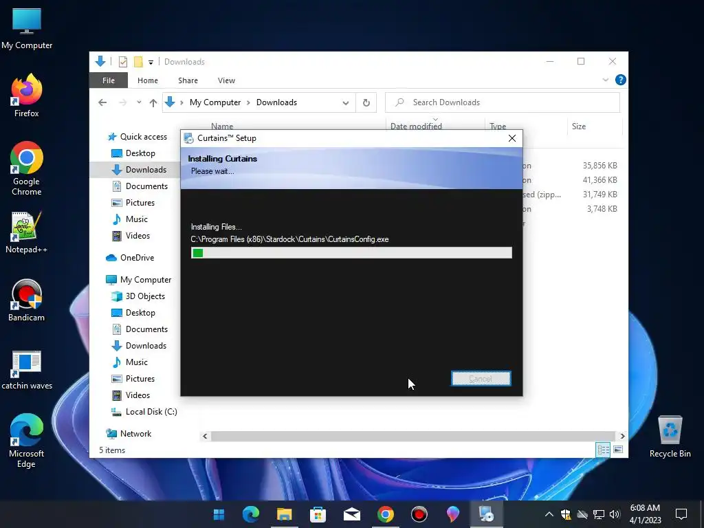This screenshot has width=704, height=528.
Task: Click New Folder icon in title bar
Action: pyautogui.click(x=138, y=61)
